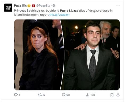Click the repost count 12

44,95
